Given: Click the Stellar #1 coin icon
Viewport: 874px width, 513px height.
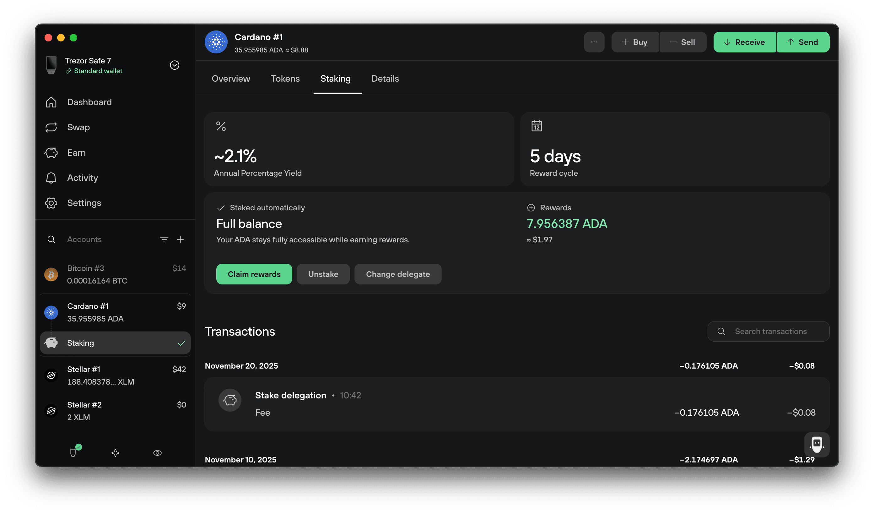Looking at the screenshot, I should [x=51, y=375].
